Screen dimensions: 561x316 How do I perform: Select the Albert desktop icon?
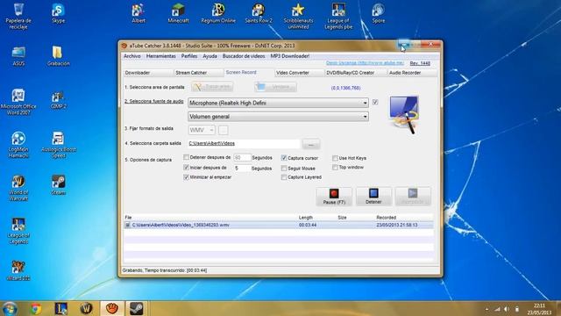tap(138, 14)
